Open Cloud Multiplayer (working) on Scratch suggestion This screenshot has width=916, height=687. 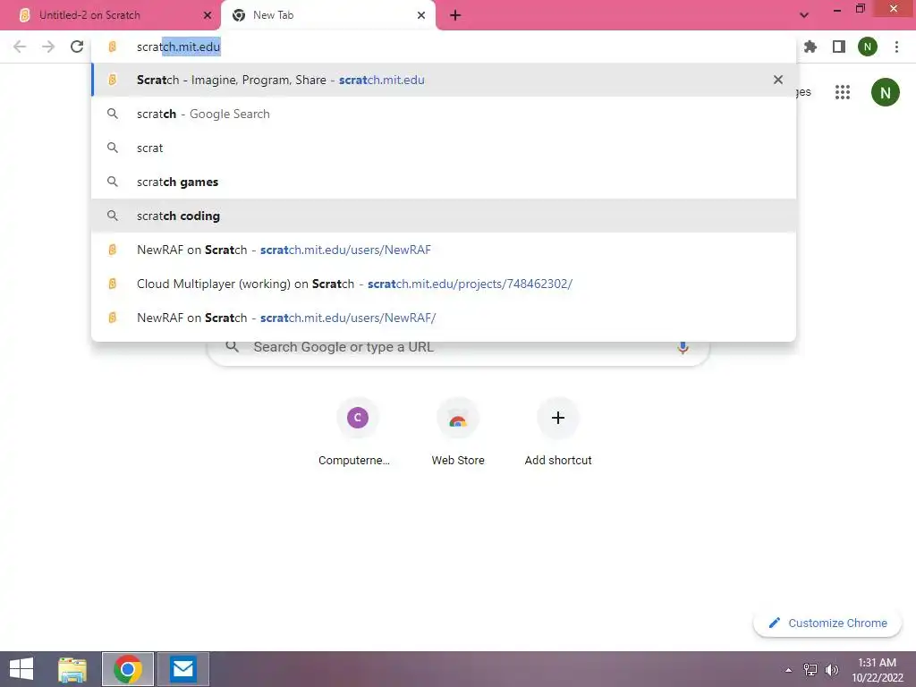coord(444,284)
